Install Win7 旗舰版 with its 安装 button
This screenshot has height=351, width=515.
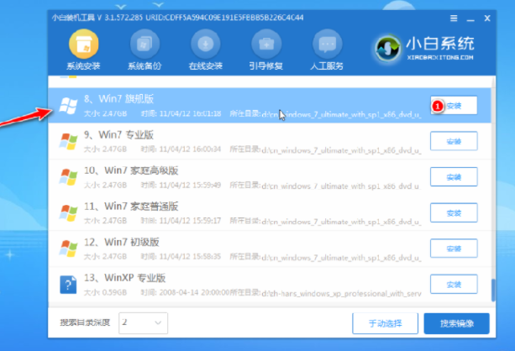[x=454, y=106]
